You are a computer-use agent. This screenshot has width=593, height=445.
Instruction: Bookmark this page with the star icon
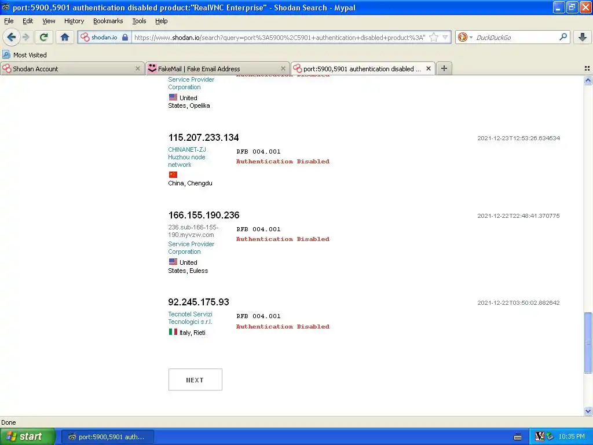pyautogui.click(x=434, y=37)
